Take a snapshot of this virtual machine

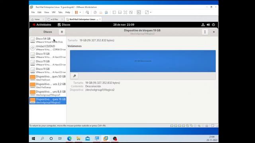tap(95, 12)
